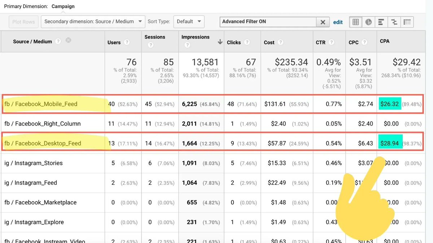Sort by Clicks column header

(x=234, y=42)
